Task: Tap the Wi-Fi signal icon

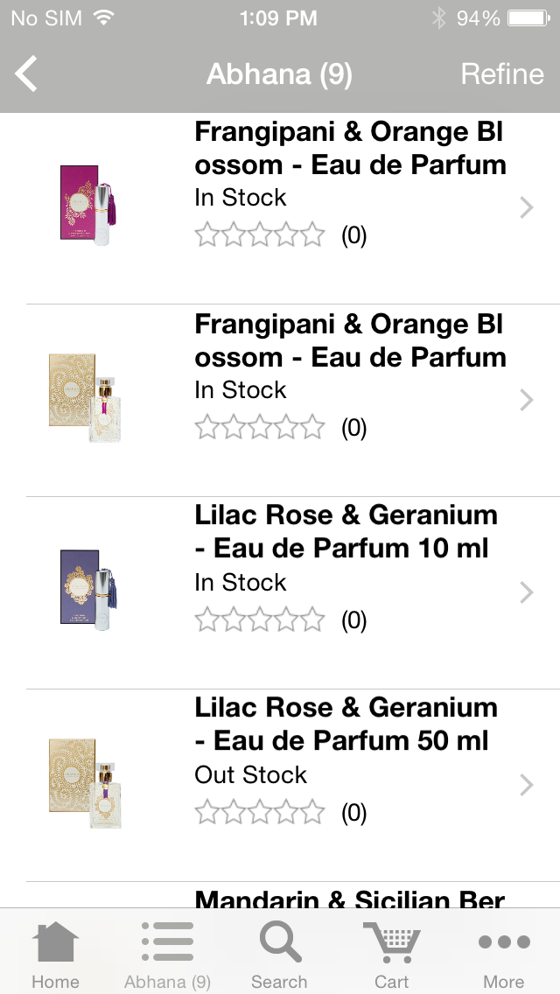Action: pos(104,18)
